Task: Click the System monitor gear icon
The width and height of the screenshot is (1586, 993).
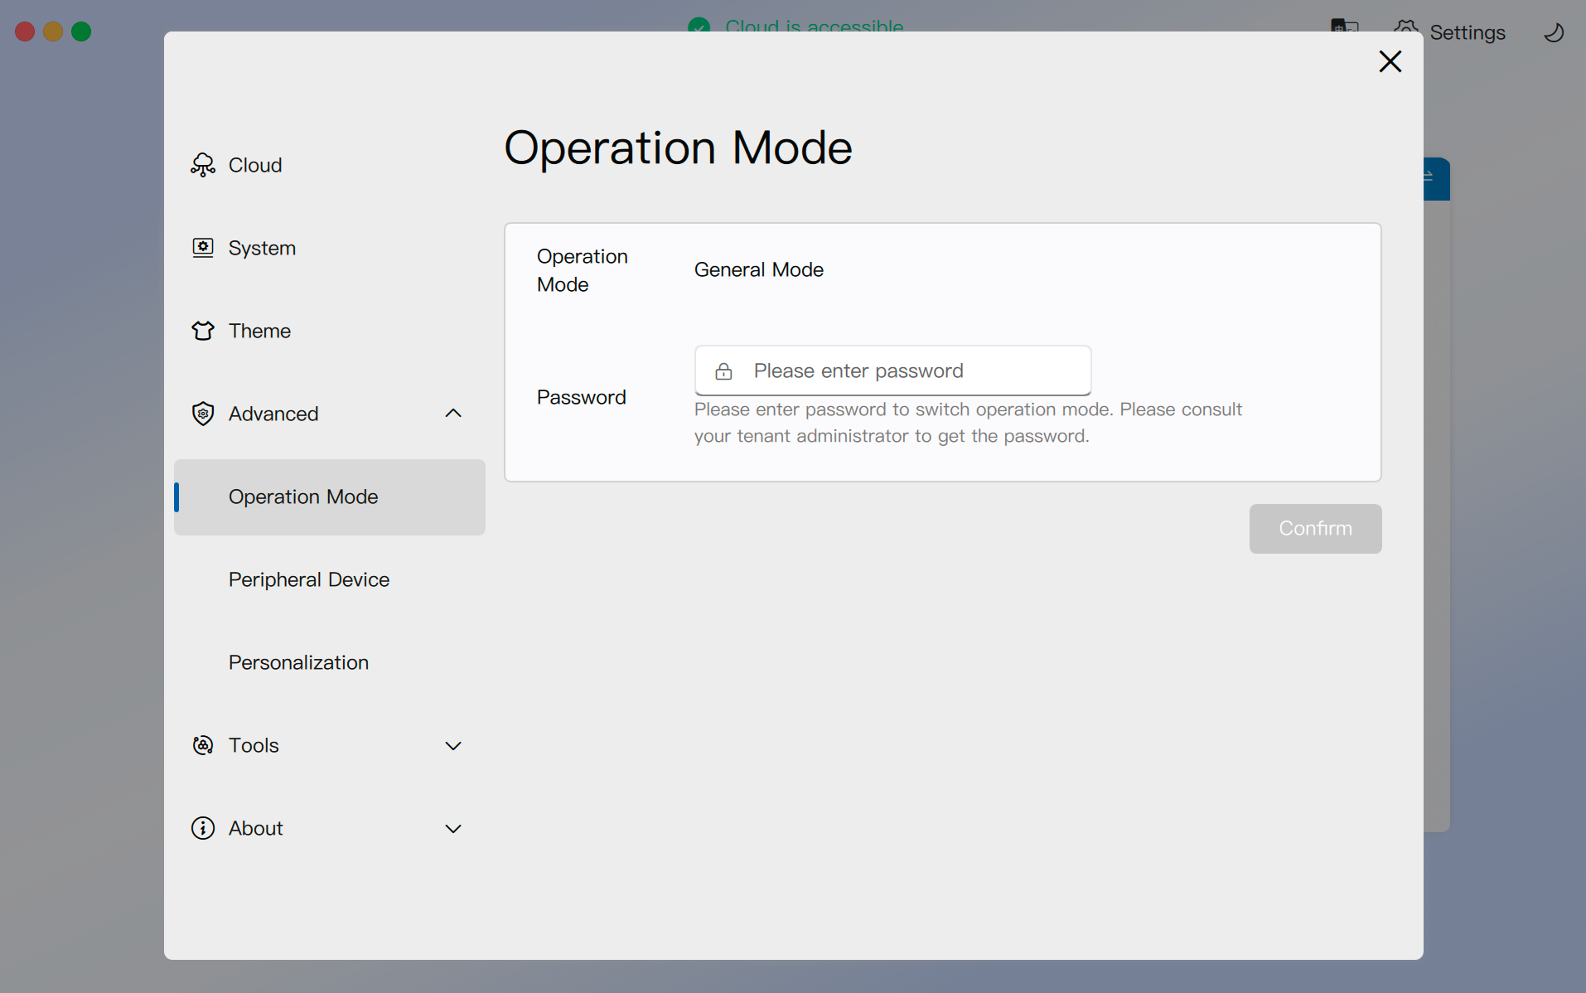Action: [x=202, y=248]
